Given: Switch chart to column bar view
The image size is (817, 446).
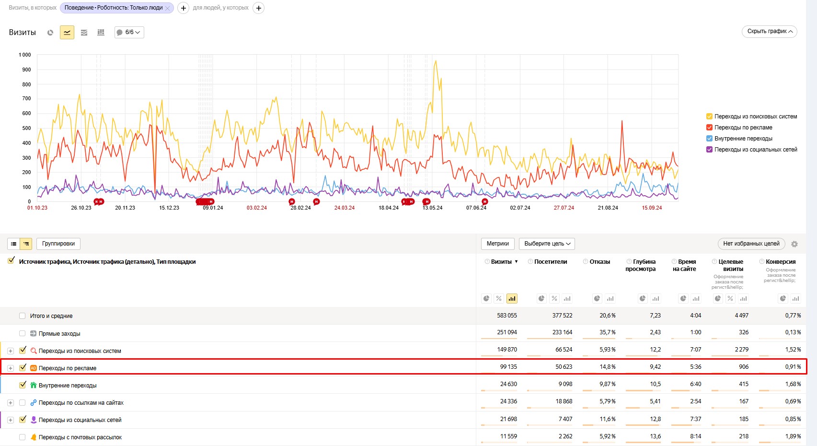Looking at the screenshot, I should (x=101, y=33).
